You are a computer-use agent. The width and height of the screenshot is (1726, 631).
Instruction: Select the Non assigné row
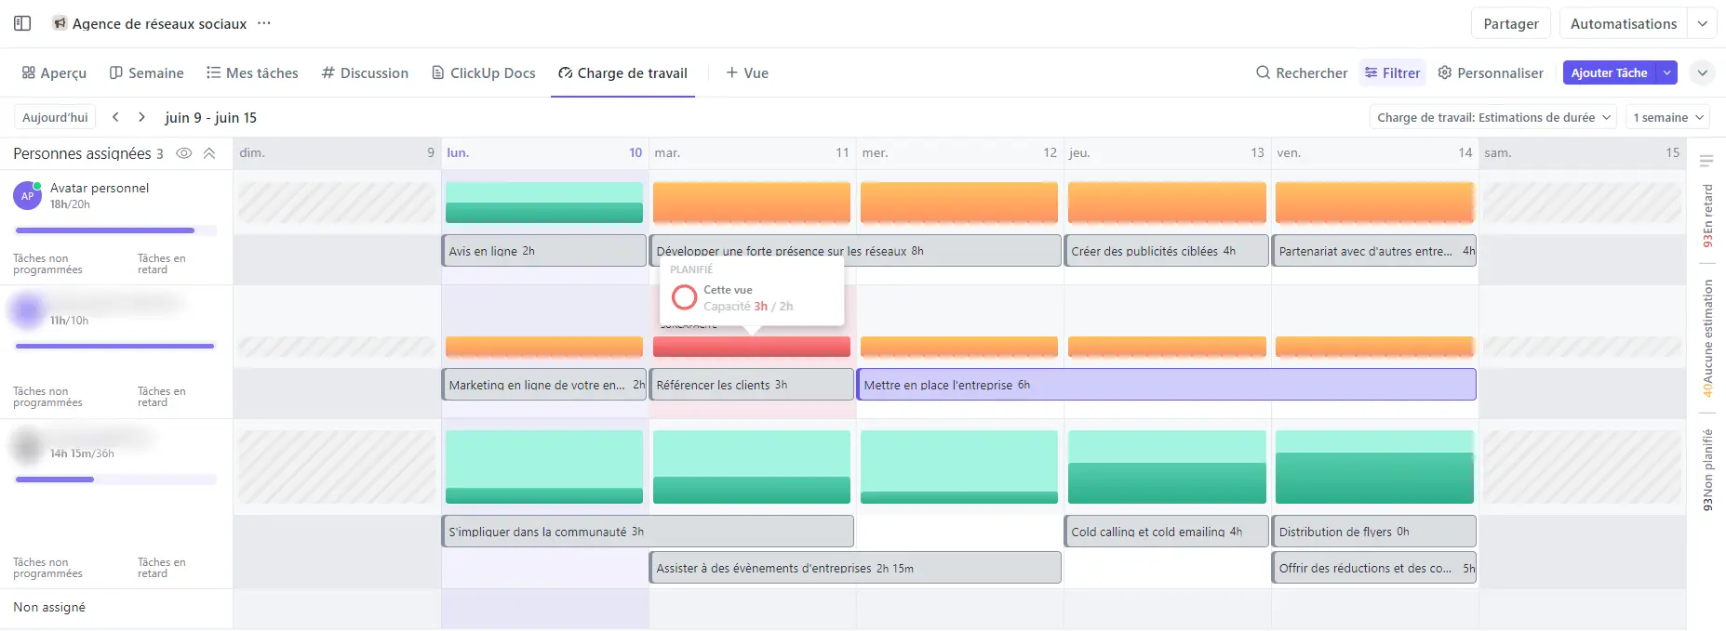[116, 608]
